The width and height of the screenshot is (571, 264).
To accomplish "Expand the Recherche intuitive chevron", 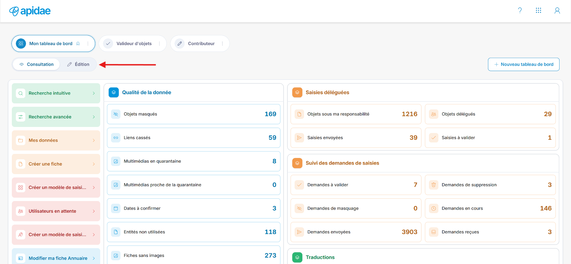I will (94, 93).
